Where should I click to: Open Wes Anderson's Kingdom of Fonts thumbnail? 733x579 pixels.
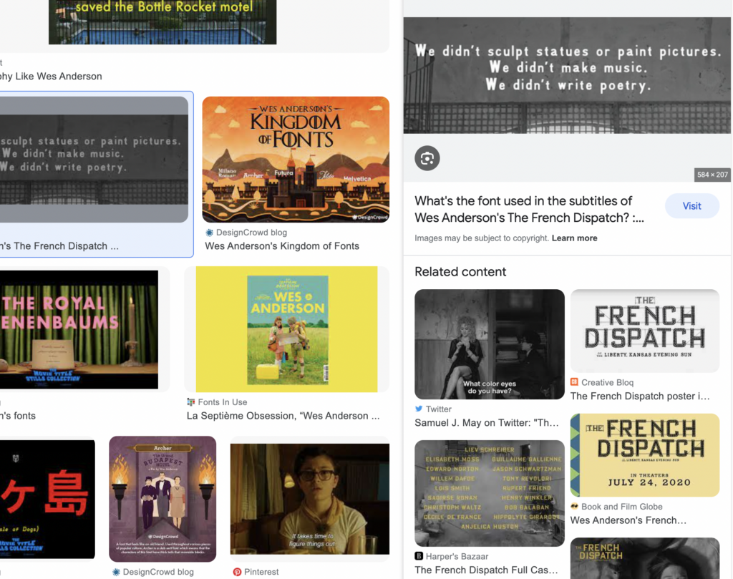pos(296,160)
